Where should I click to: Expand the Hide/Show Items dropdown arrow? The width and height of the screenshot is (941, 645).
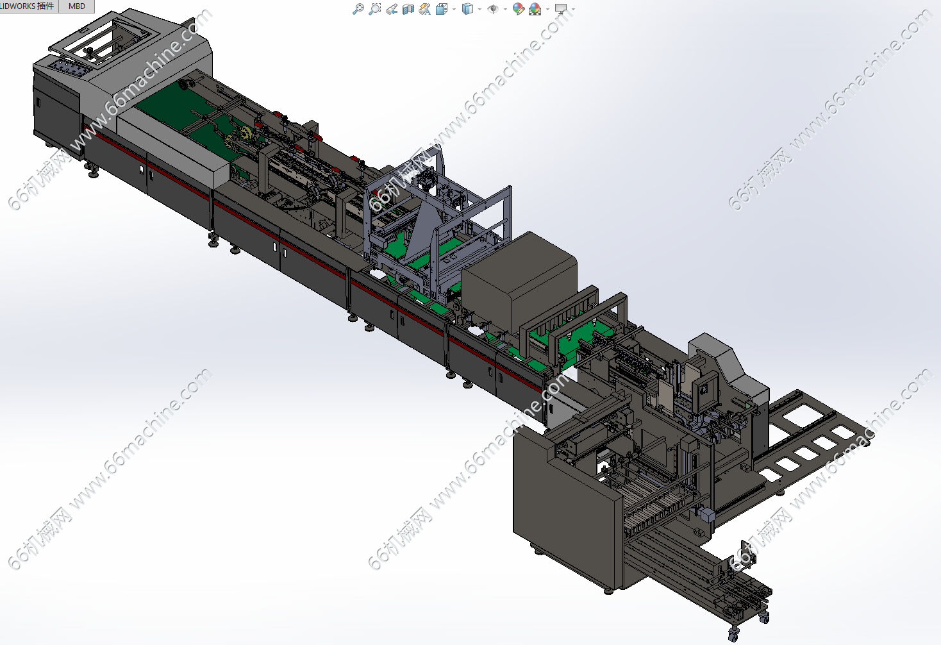point(505,9)
